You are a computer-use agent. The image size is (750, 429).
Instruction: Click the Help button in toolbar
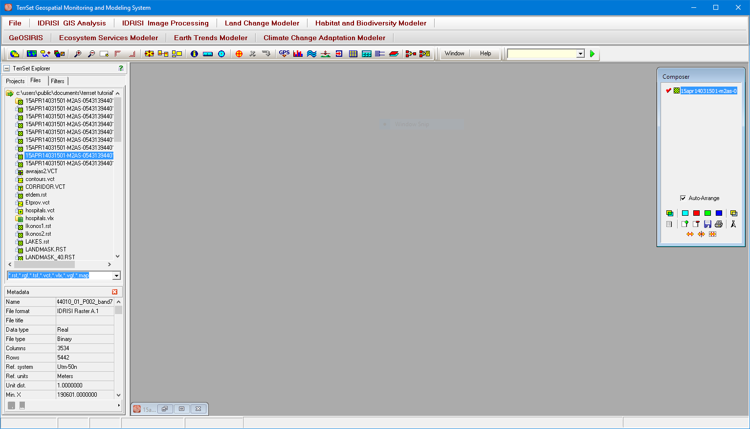(485, 53)
